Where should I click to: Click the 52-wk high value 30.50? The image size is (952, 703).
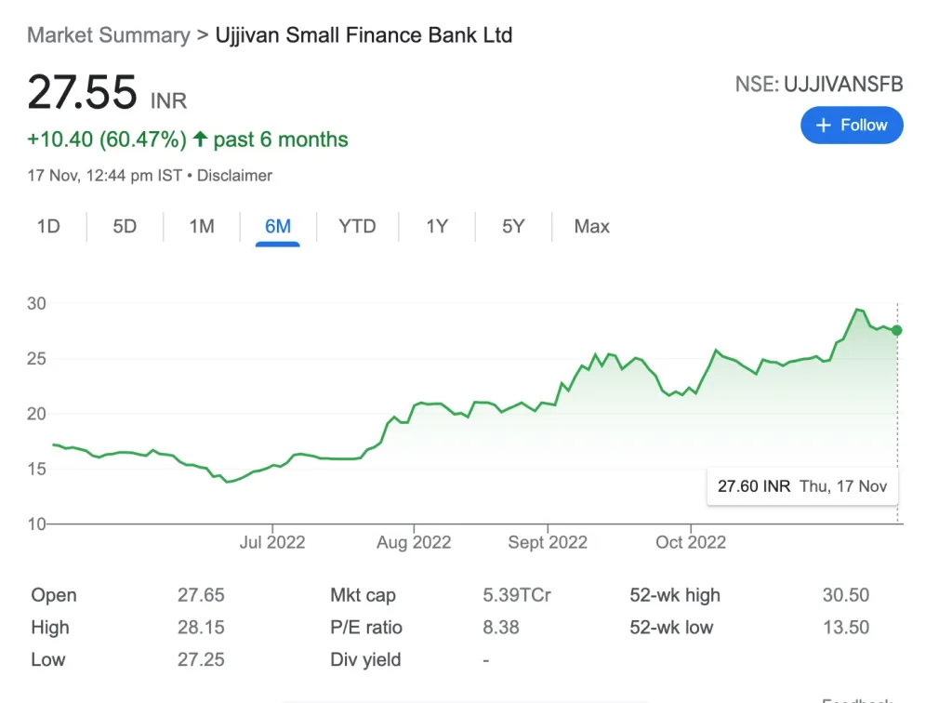click(x=846, y=595)
